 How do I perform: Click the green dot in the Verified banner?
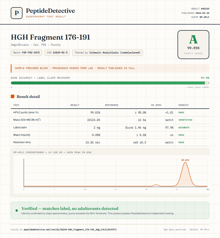pos(17,211)
